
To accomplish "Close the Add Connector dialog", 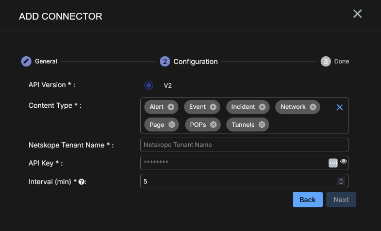I will [x=357, y=14].
